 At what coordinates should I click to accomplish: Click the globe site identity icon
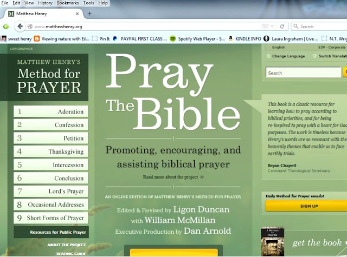tap(30, 27)
